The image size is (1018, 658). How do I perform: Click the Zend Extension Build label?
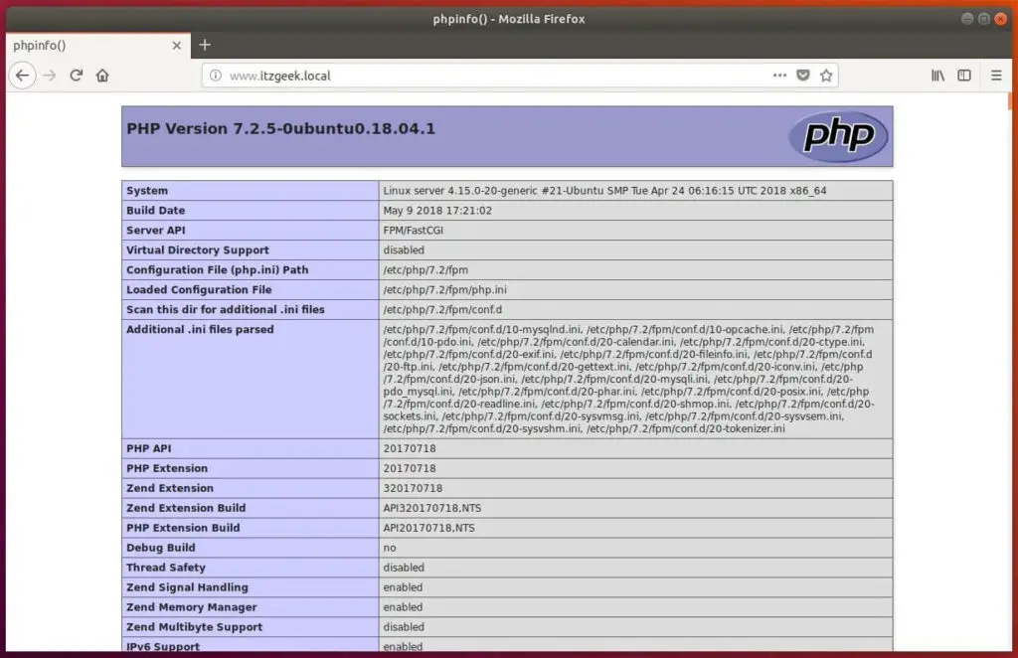click(x=186, y=508)
